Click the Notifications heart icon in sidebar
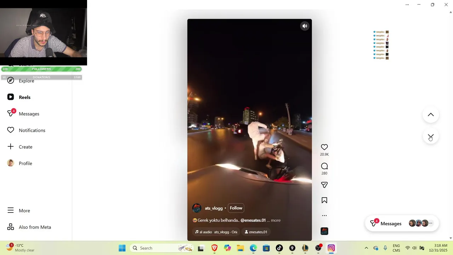This screenshot has width=453, height=255. (11, 130)
